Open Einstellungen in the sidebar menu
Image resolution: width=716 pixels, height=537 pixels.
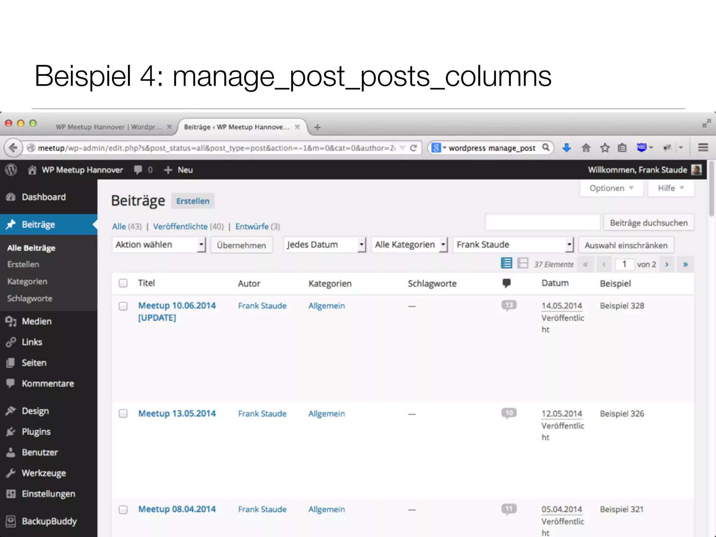[49, 494]
